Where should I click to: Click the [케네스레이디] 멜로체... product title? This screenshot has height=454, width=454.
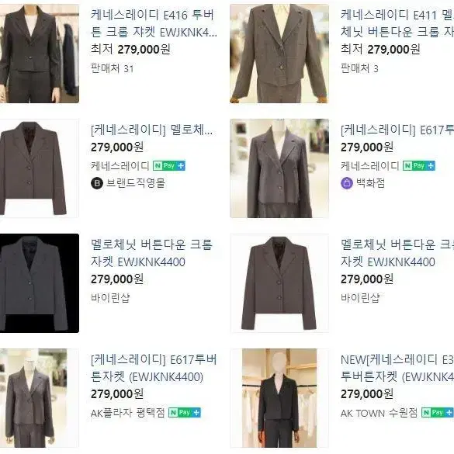(152, 130)
